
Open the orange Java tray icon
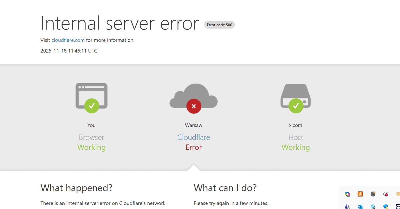point(360,194)
